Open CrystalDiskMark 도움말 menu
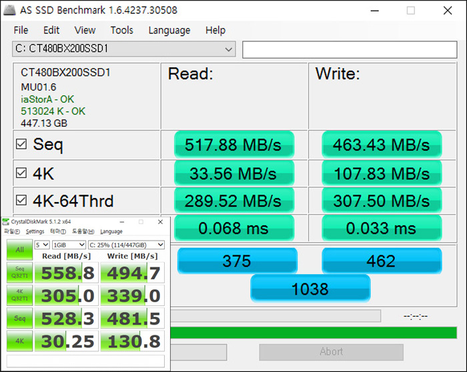Screen dimensions: 467x372 83,231
